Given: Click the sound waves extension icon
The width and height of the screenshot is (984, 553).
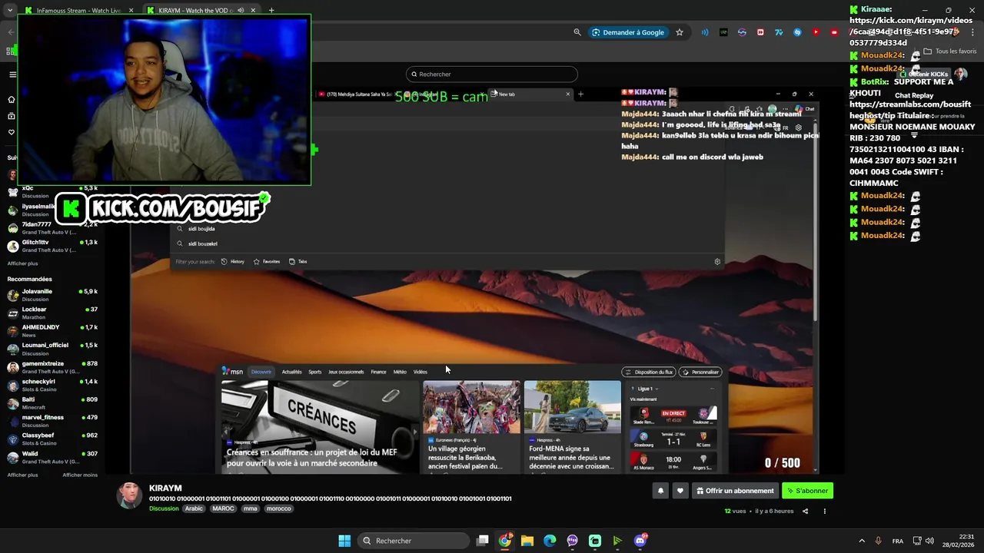Looking at the screenshot, I should pos(705,32).
